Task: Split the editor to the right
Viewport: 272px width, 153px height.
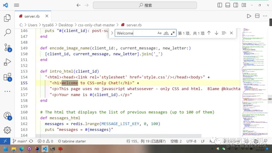Action: 257,16
